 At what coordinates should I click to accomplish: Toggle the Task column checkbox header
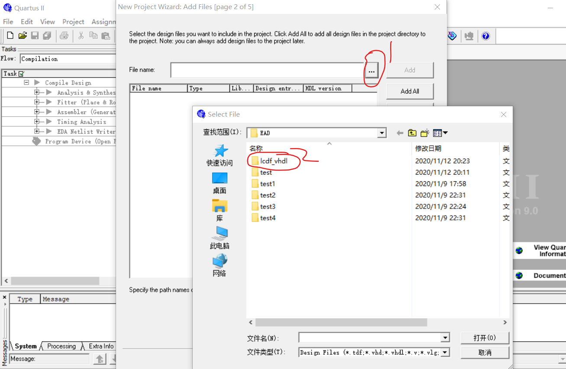click(20, 74)
